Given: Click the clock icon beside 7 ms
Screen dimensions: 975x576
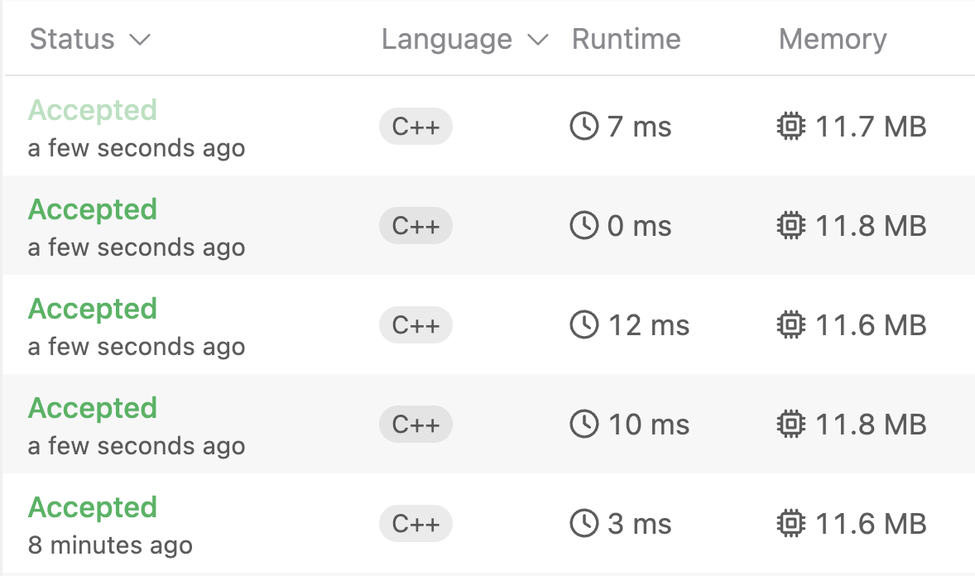Looking at the screenshot, I should pos(584,127).
